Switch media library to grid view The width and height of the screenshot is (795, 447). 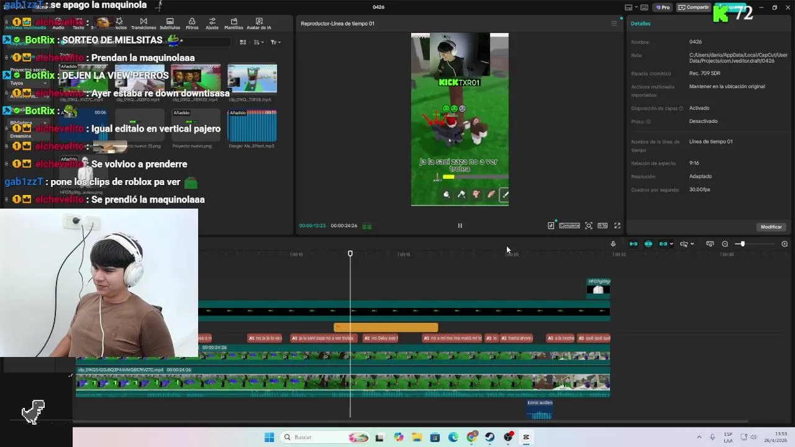[243, 42]
